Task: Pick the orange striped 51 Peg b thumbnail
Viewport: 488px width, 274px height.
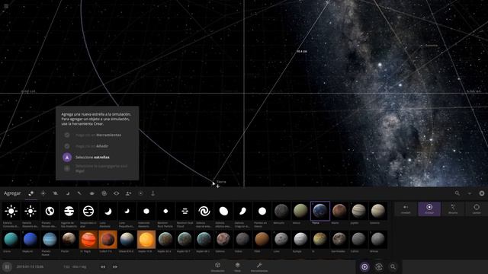Action: click(x=88, y=240)
